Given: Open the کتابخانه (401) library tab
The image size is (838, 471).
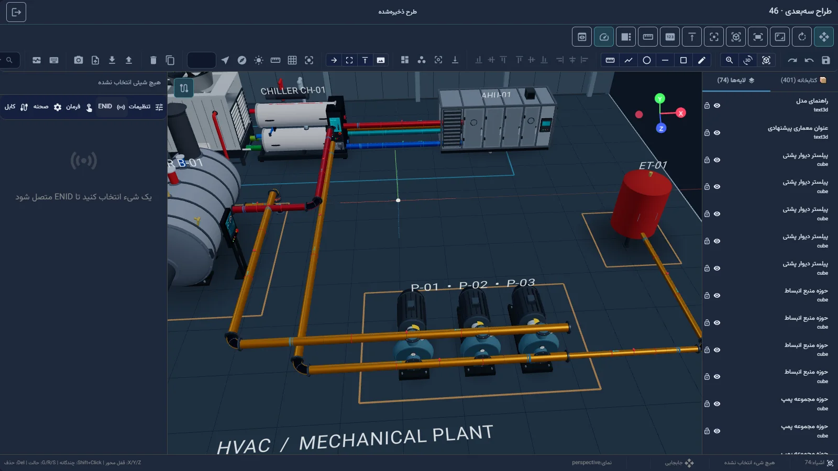Looking at the screenshot, I should pos(803,80).
